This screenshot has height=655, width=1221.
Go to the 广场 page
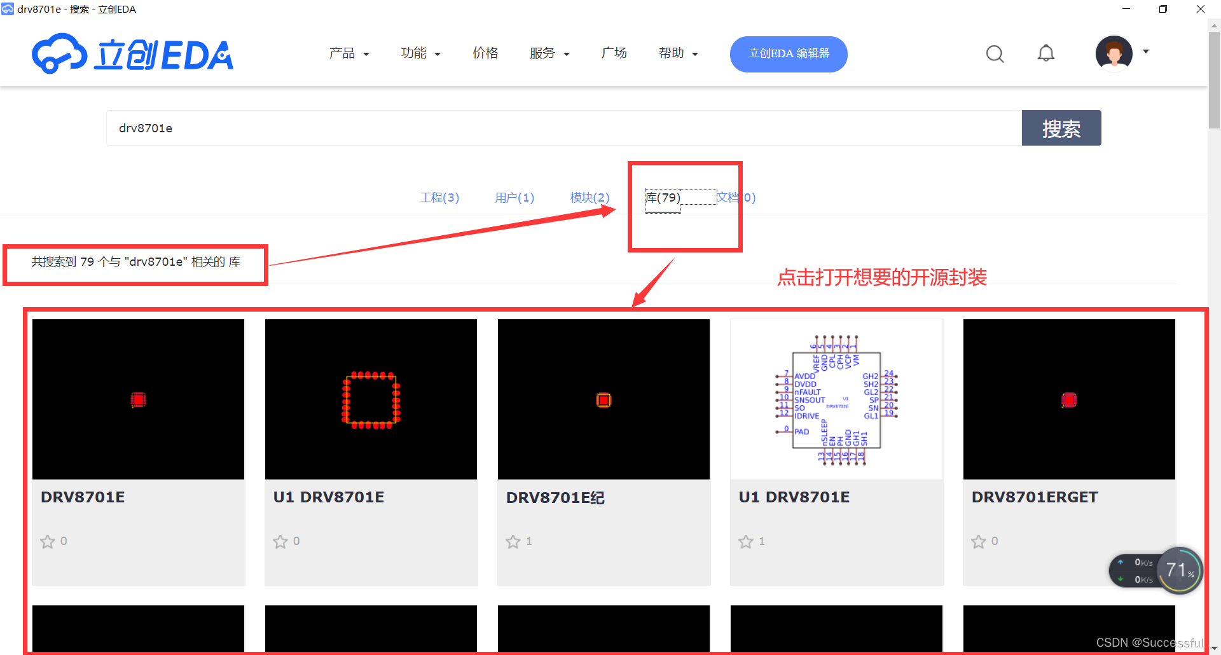coord(614,53)
